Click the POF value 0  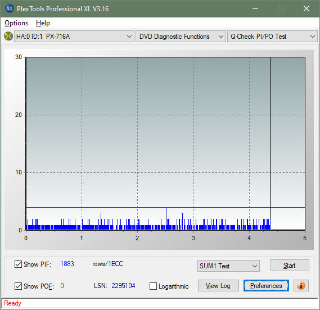(x=62, y=285)
